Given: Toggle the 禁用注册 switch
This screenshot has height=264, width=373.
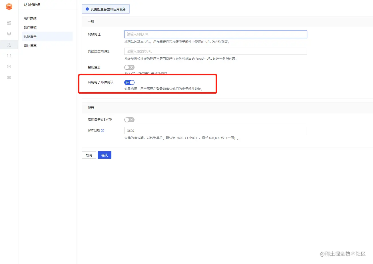Looking at the screenshot, I should tap(129, 67).
